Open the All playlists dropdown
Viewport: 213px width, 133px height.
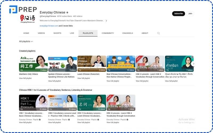pyautogui.click(x=26, y=41)
